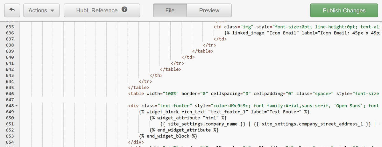Click line number 635 in the gutter
The width and height of the screenshot is (382, 147).
[10, 27]
